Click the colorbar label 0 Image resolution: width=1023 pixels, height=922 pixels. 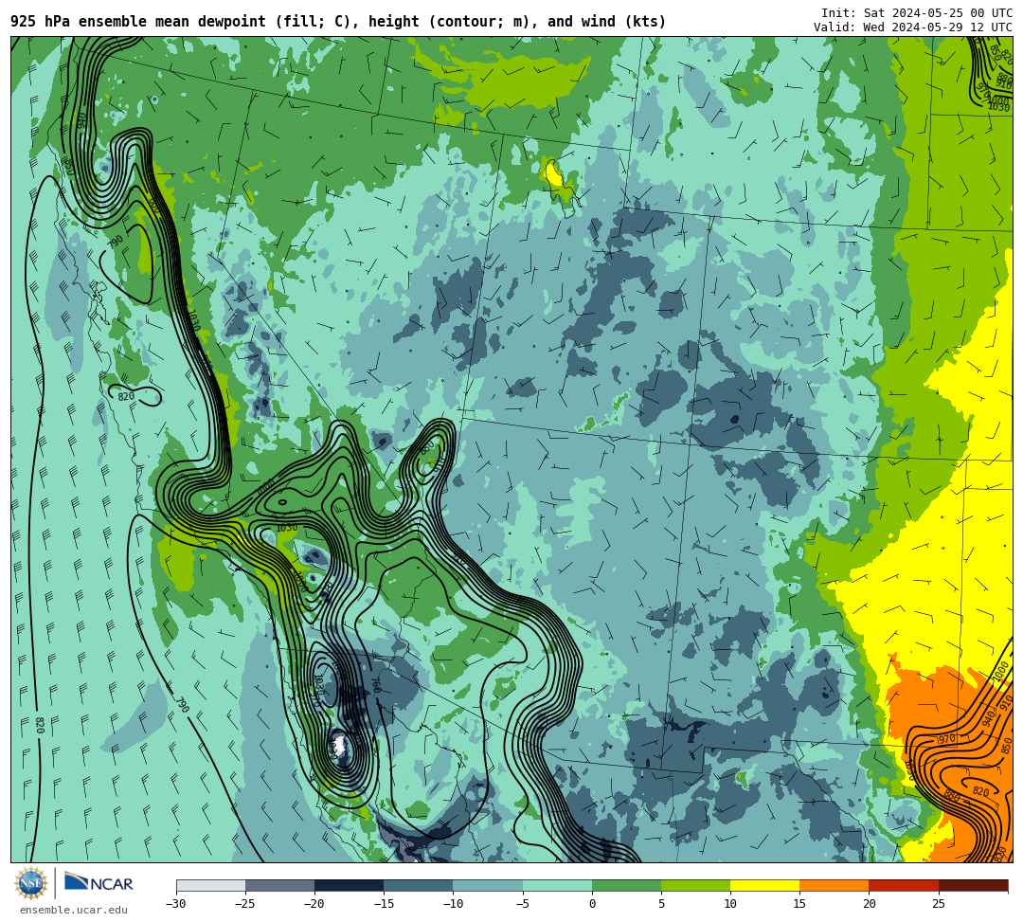(x=592, y=904)
